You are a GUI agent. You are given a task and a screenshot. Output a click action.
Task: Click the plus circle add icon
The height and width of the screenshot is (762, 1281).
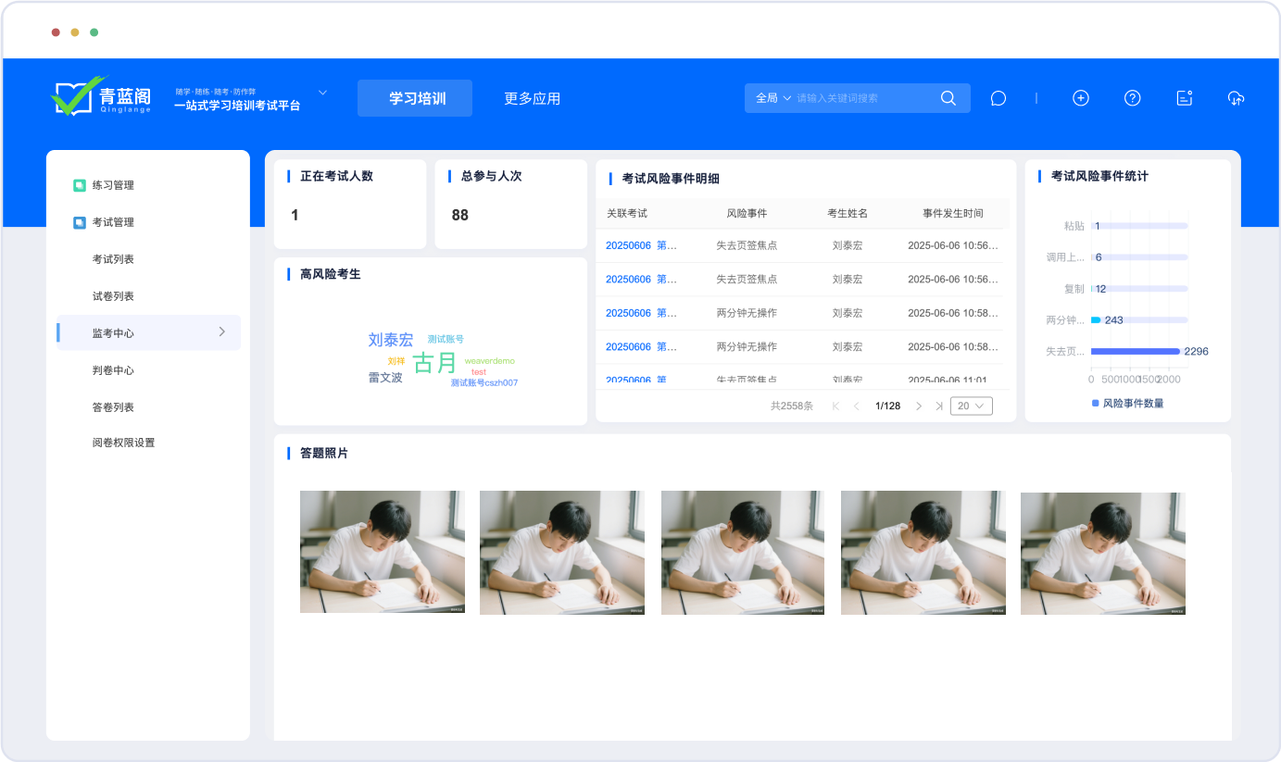point(1080,98)
